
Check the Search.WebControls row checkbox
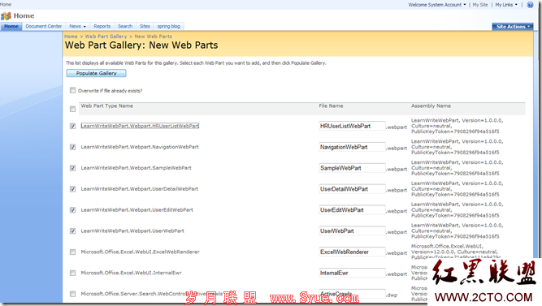72,294
